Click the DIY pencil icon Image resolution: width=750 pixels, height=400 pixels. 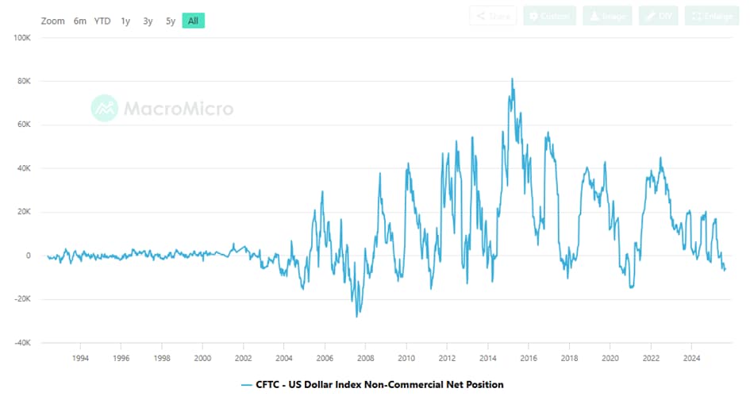click(x=648, y=16)
